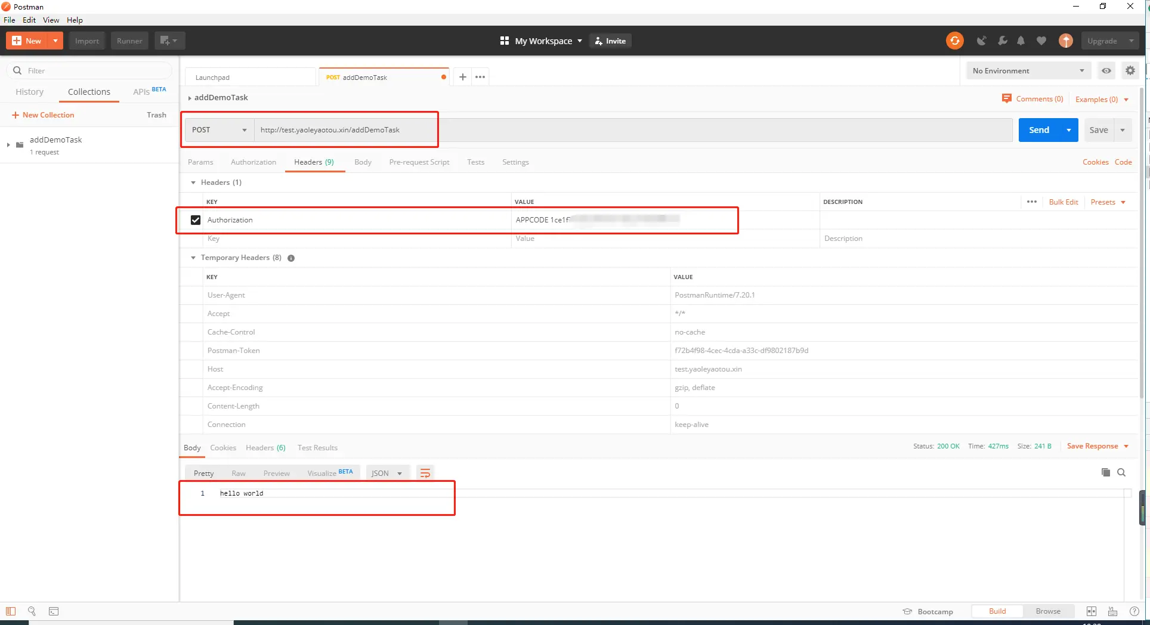The height and width of the screenshot is (625, 1150).
Task: Open Bulk Edit for headers
Action: click(1064, 202)
